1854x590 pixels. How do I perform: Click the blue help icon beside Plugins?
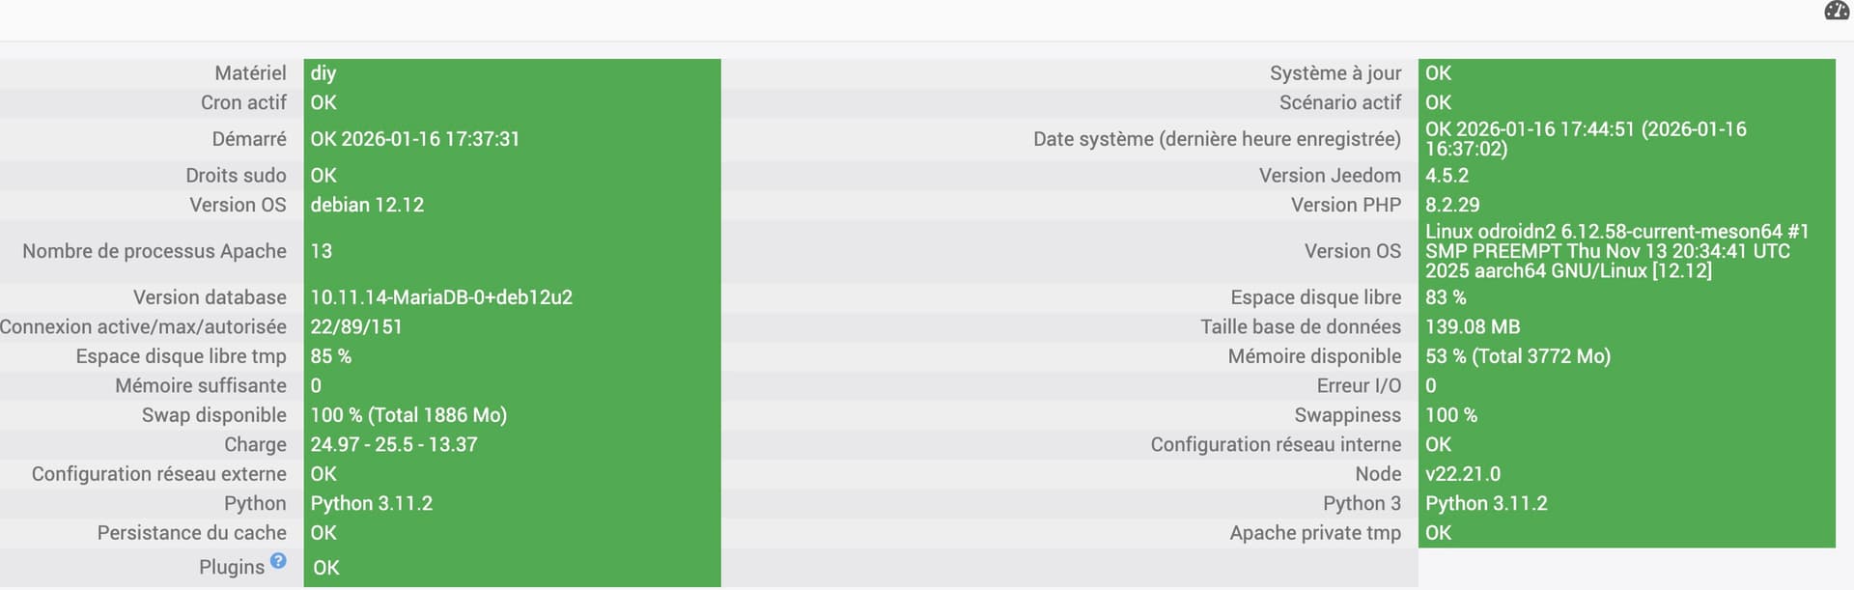(278, 561)
